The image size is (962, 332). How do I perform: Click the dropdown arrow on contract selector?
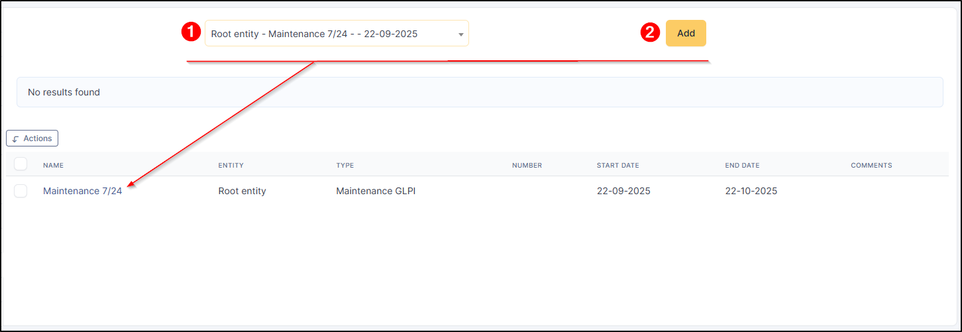point(460,34)
